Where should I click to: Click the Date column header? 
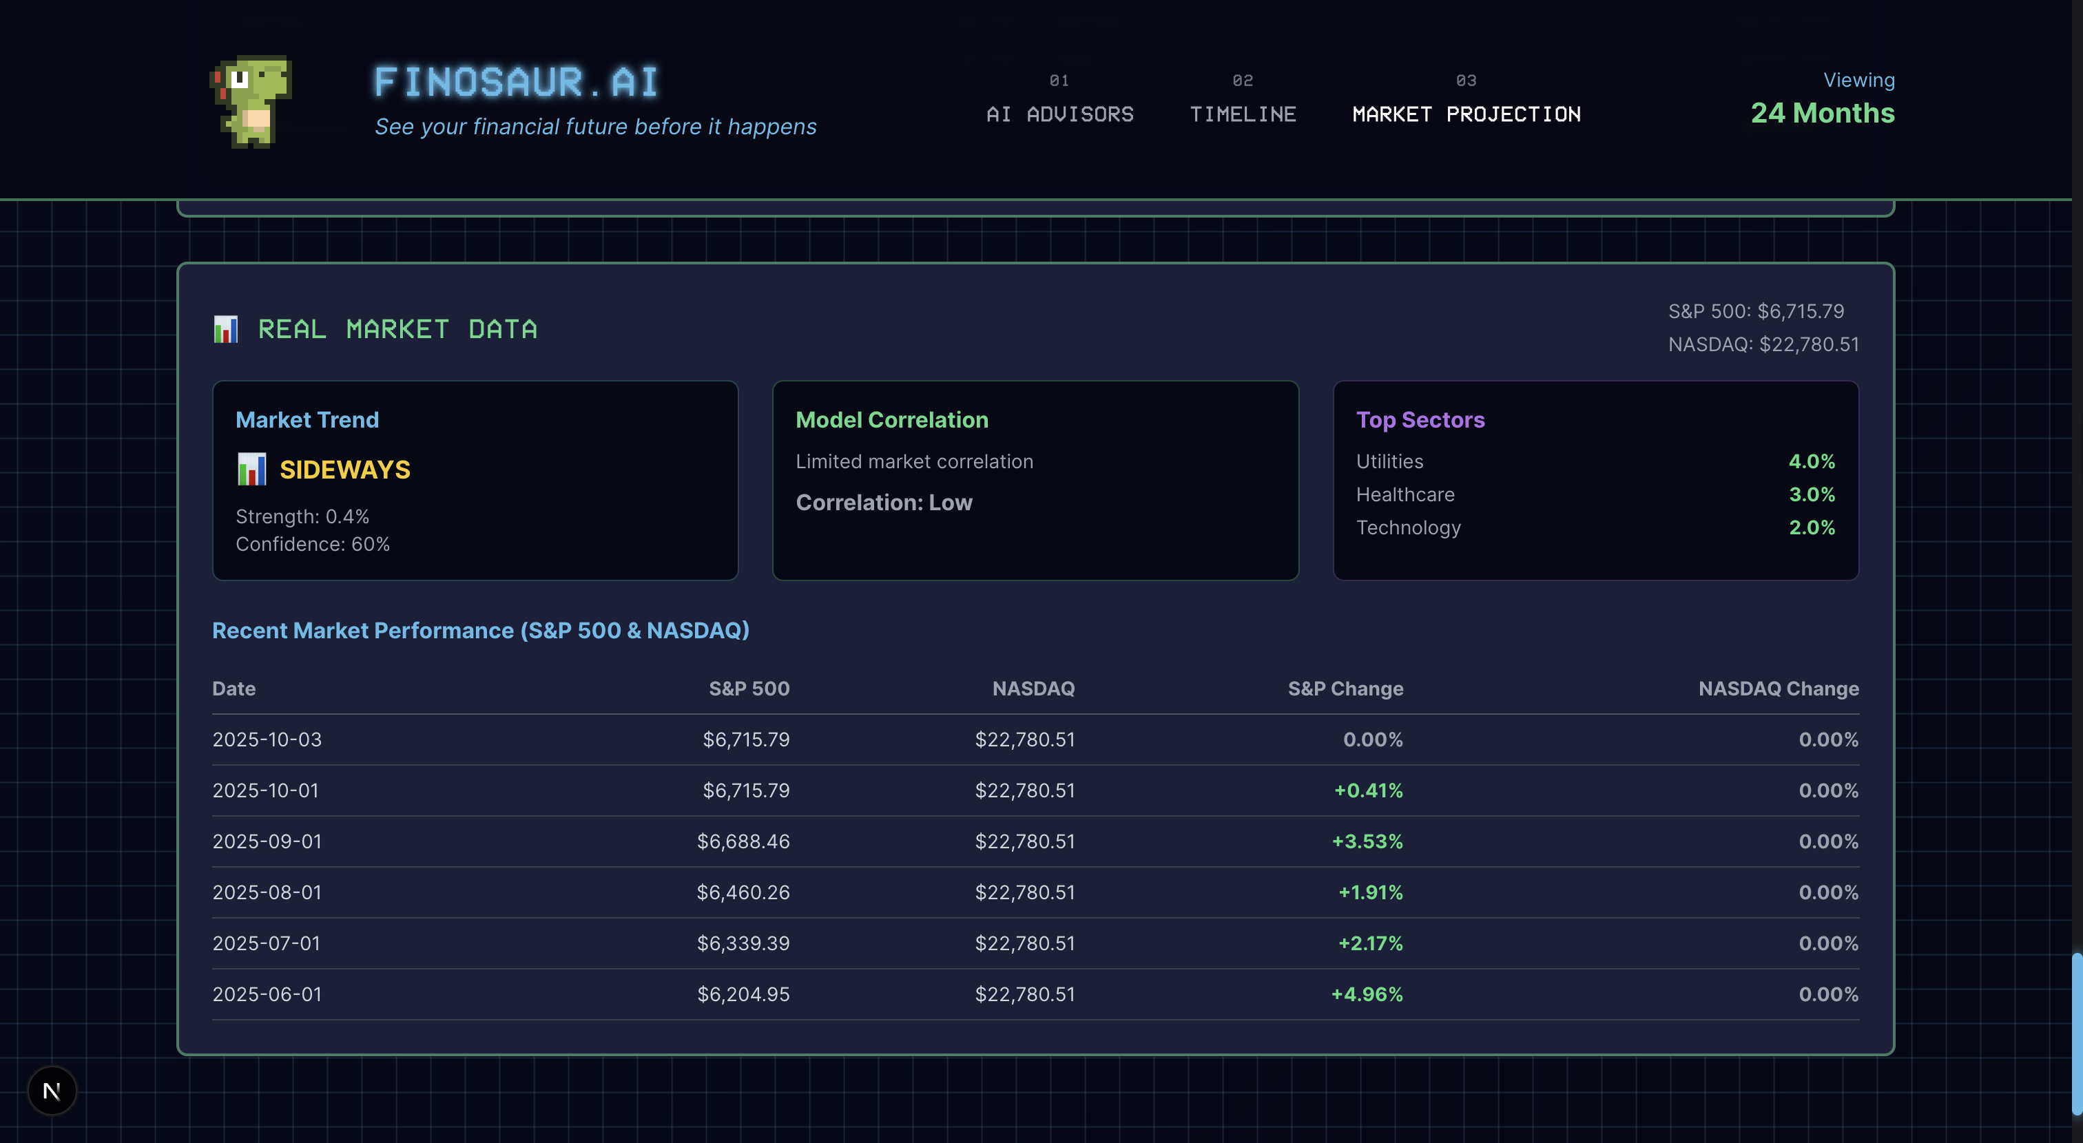point(234,689)
